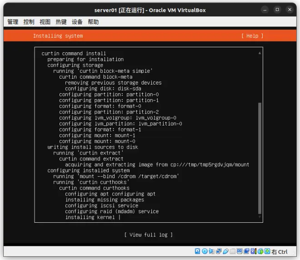Click the mouse integration status icon
The image size is (300, 260).
pyautogui.click(x=260, y=251)
